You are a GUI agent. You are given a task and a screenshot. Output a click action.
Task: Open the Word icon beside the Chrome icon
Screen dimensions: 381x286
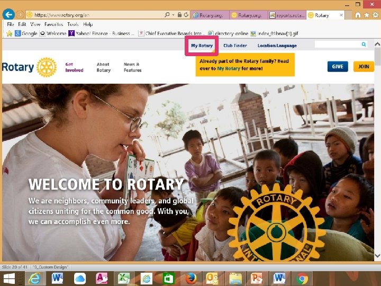pos(279,279)
